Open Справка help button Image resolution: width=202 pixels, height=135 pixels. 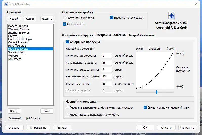click(14, 128)
